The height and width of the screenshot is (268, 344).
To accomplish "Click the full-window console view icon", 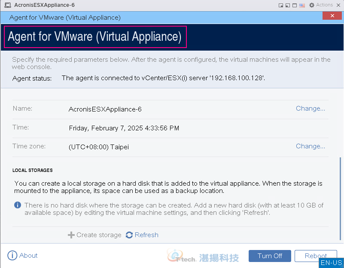I will point(295,5).
